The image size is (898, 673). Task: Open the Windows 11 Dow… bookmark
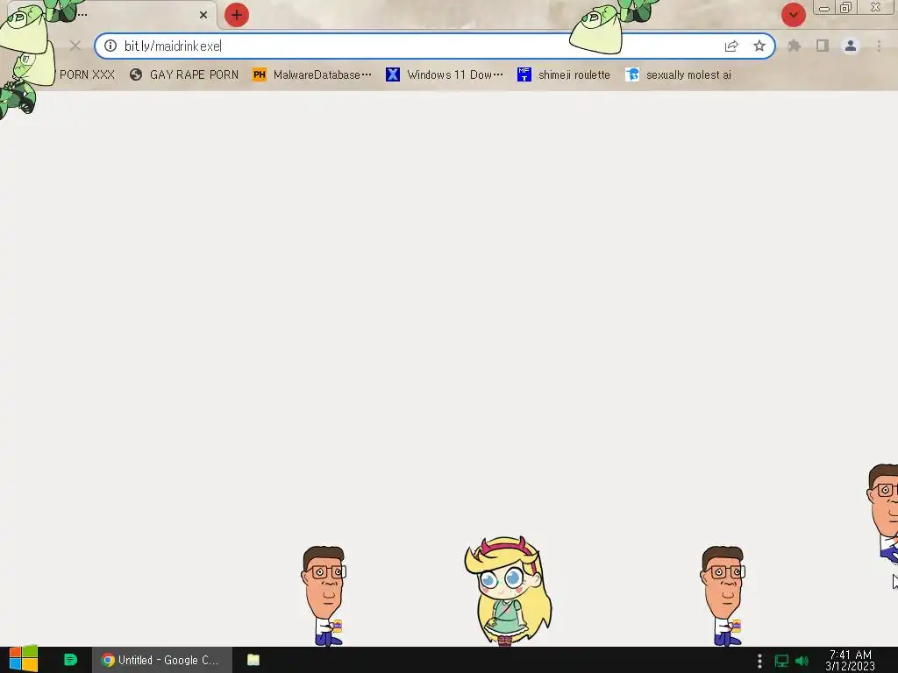click(445, 74)
